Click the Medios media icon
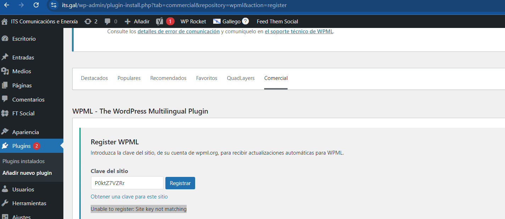The height and width of the screenshot is (219, 505). point(5,71)
